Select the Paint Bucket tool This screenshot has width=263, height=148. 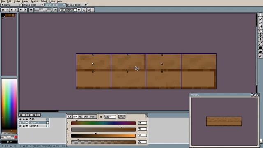pyautogui.click(x=260, y=39)
